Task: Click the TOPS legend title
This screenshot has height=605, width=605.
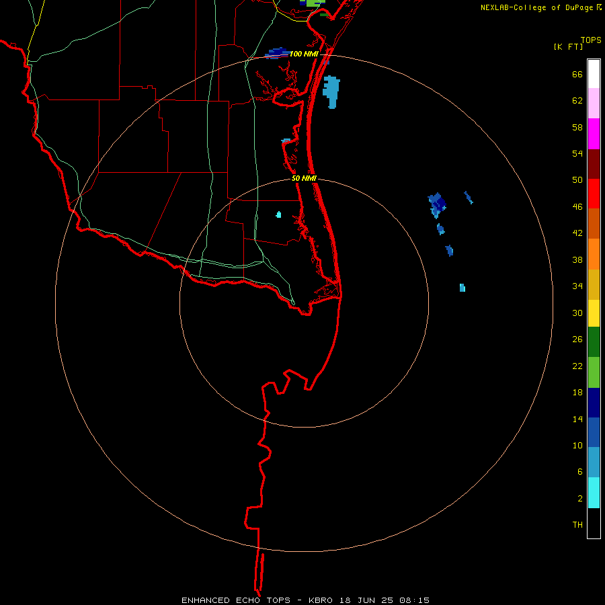Action: click(x=591, y=40)
